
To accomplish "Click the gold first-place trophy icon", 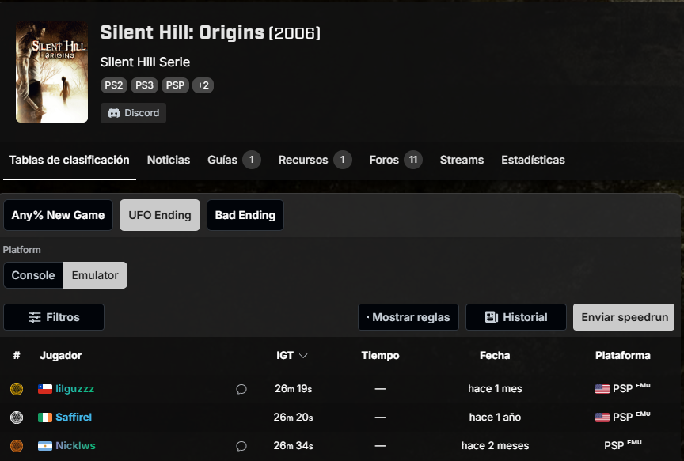I will [x=17, y=389].
